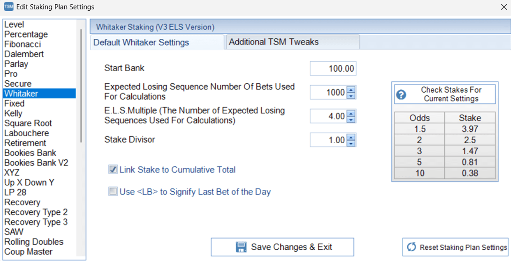Click Check Stakes For Current Settings button
Viewport: 511px width, 261px height.
445,94
